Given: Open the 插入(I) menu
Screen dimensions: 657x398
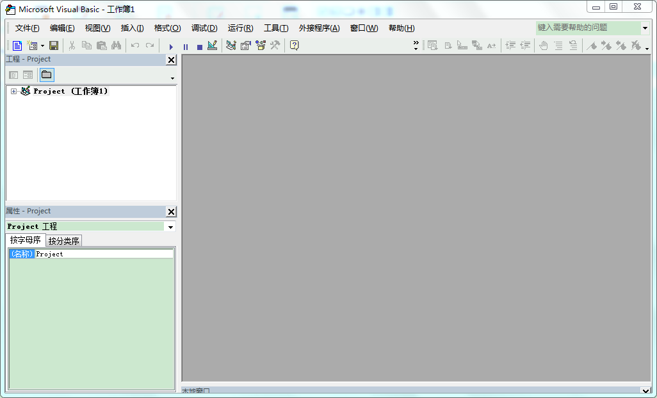Looking at the screenshot, I should coord(133,28).
